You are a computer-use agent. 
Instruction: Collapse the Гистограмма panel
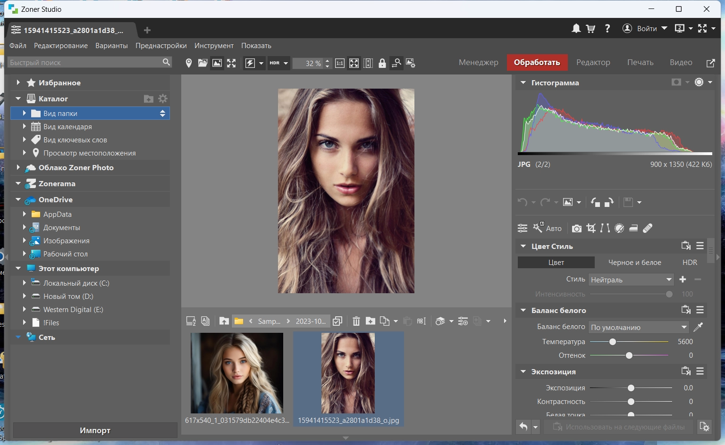click(x=523, y=82)
